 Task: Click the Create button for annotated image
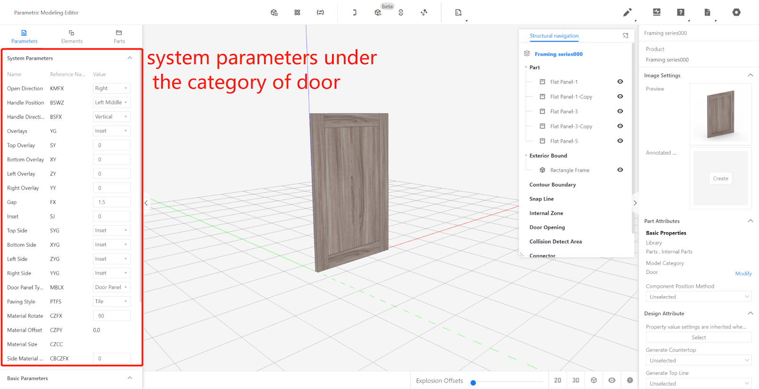[720, 179]
